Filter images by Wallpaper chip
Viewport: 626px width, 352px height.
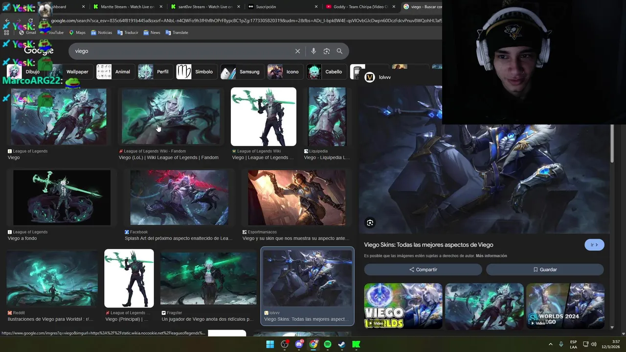click(x=72, y=72)
